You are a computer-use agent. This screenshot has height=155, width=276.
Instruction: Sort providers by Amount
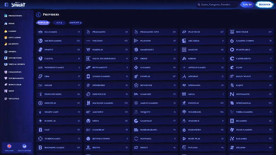(x=75, y=23)
